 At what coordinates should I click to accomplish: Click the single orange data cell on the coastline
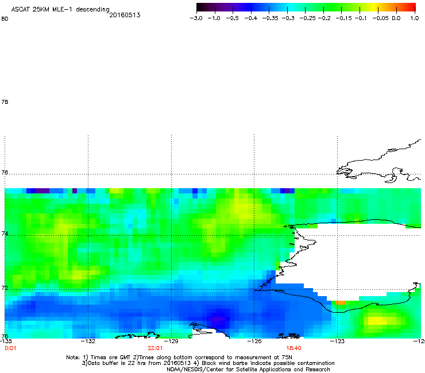tap(341, 302)
